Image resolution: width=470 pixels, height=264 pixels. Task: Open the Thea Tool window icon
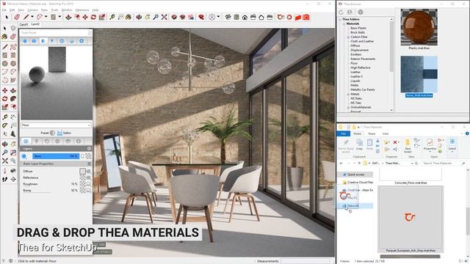tap(281, 18)
